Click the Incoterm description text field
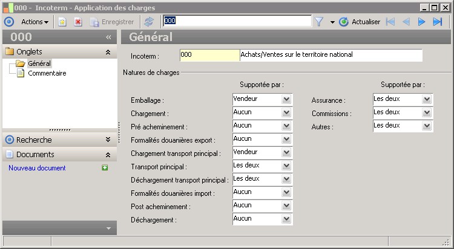Image resolution: width=454 pixels, height=249 pixels. (331, 55)
